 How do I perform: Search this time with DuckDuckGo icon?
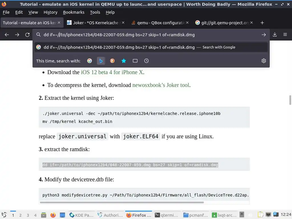point(112,61)
